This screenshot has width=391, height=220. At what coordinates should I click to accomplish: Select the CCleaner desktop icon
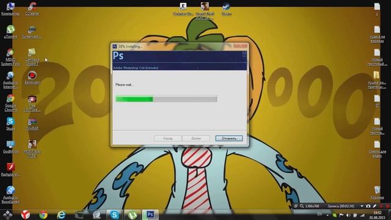32,9
